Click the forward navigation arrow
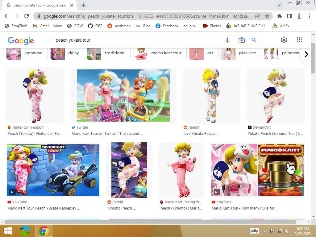 pyautogui.click(x=17, y=16)
